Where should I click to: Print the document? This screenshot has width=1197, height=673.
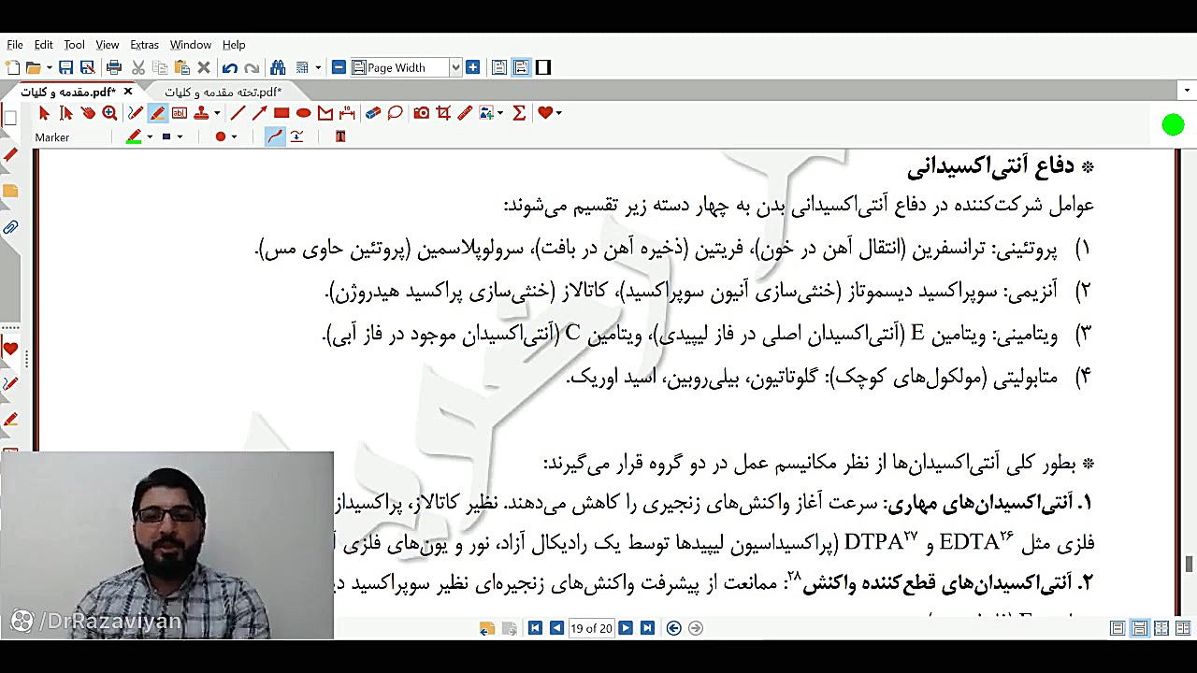[x=114, y=67]
